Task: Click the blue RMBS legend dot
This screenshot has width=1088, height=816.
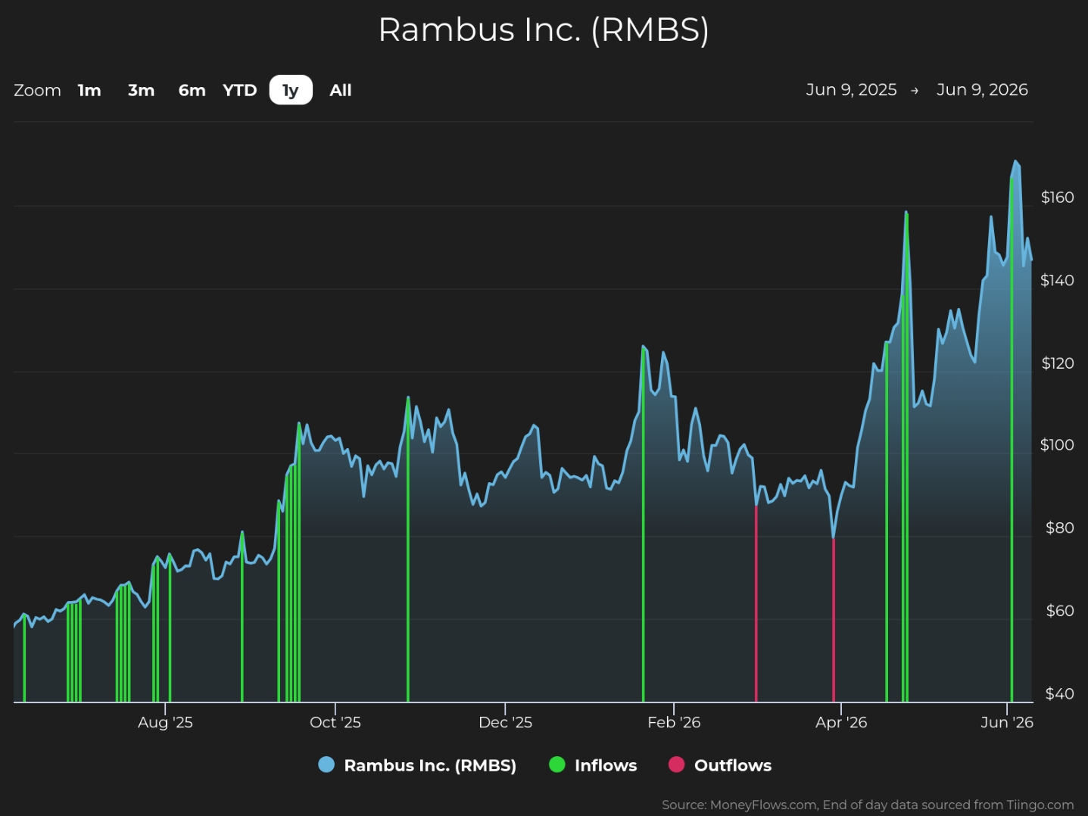Action: tap(326, 765)
